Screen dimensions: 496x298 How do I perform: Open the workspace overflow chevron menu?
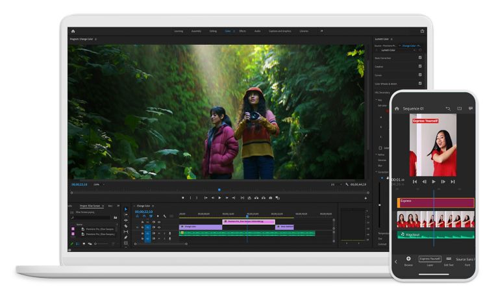321,31
